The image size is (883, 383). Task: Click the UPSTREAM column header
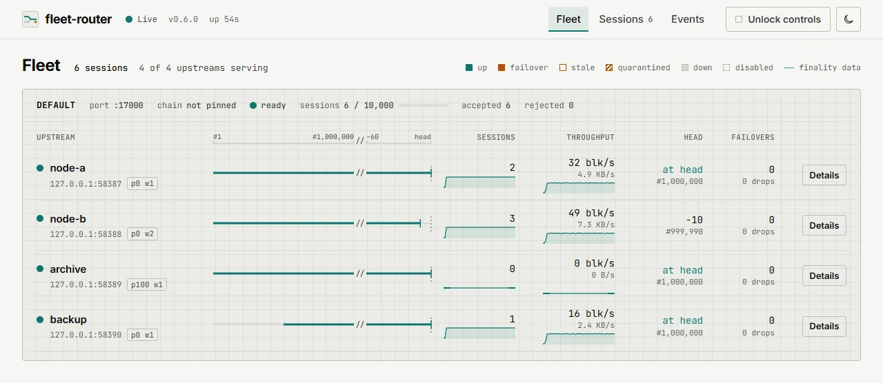click(56, 137)
